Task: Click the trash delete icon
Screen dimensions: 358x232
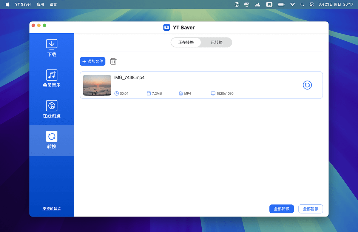Action: coord(113,61)
